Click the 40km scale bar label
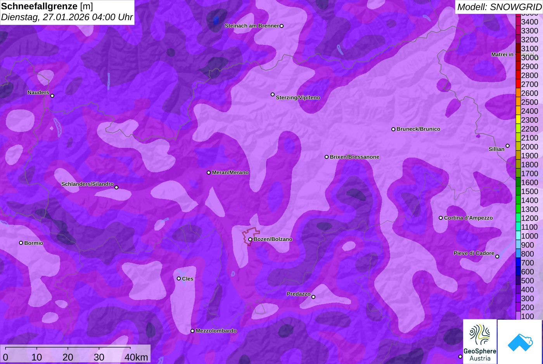 tap(136, 357)
